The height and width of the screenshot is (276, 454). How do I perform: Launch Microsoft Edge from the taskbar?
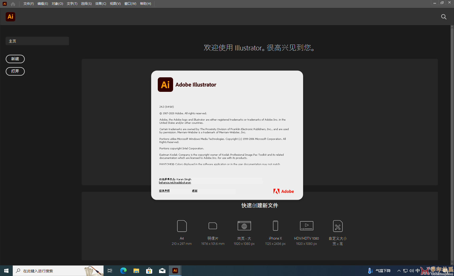123,271
